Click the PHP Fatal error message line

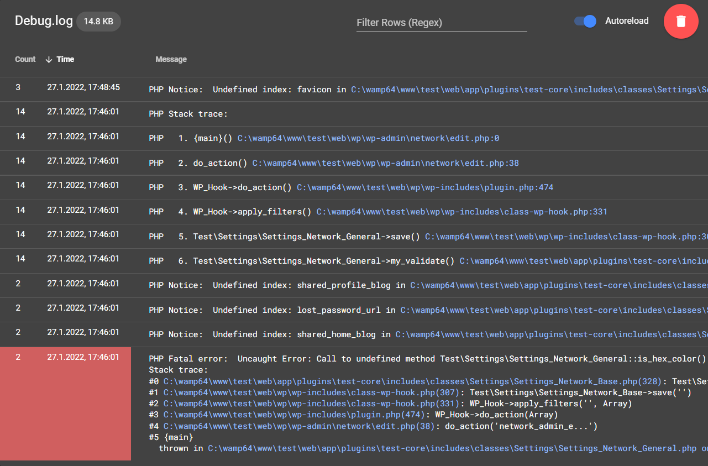click(x=428, y=359)
